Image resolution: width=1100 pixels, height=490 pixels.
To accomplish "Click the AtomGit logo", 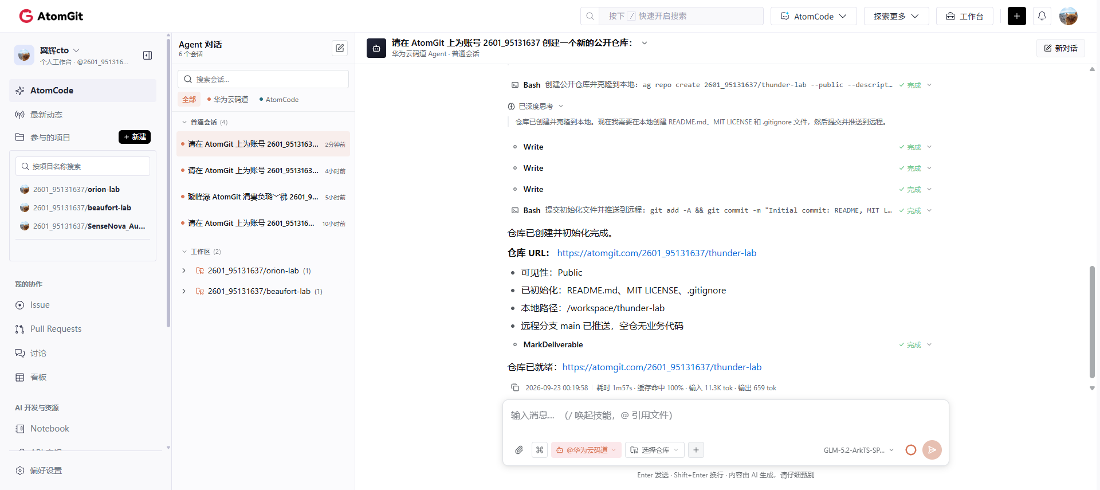I will pyautogui.click(x=51, y=16).
